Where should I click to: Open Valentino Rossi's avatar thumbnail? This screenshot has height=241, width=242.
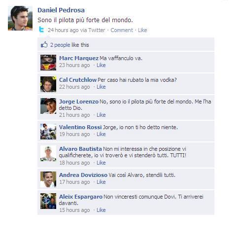click(48, 132)
